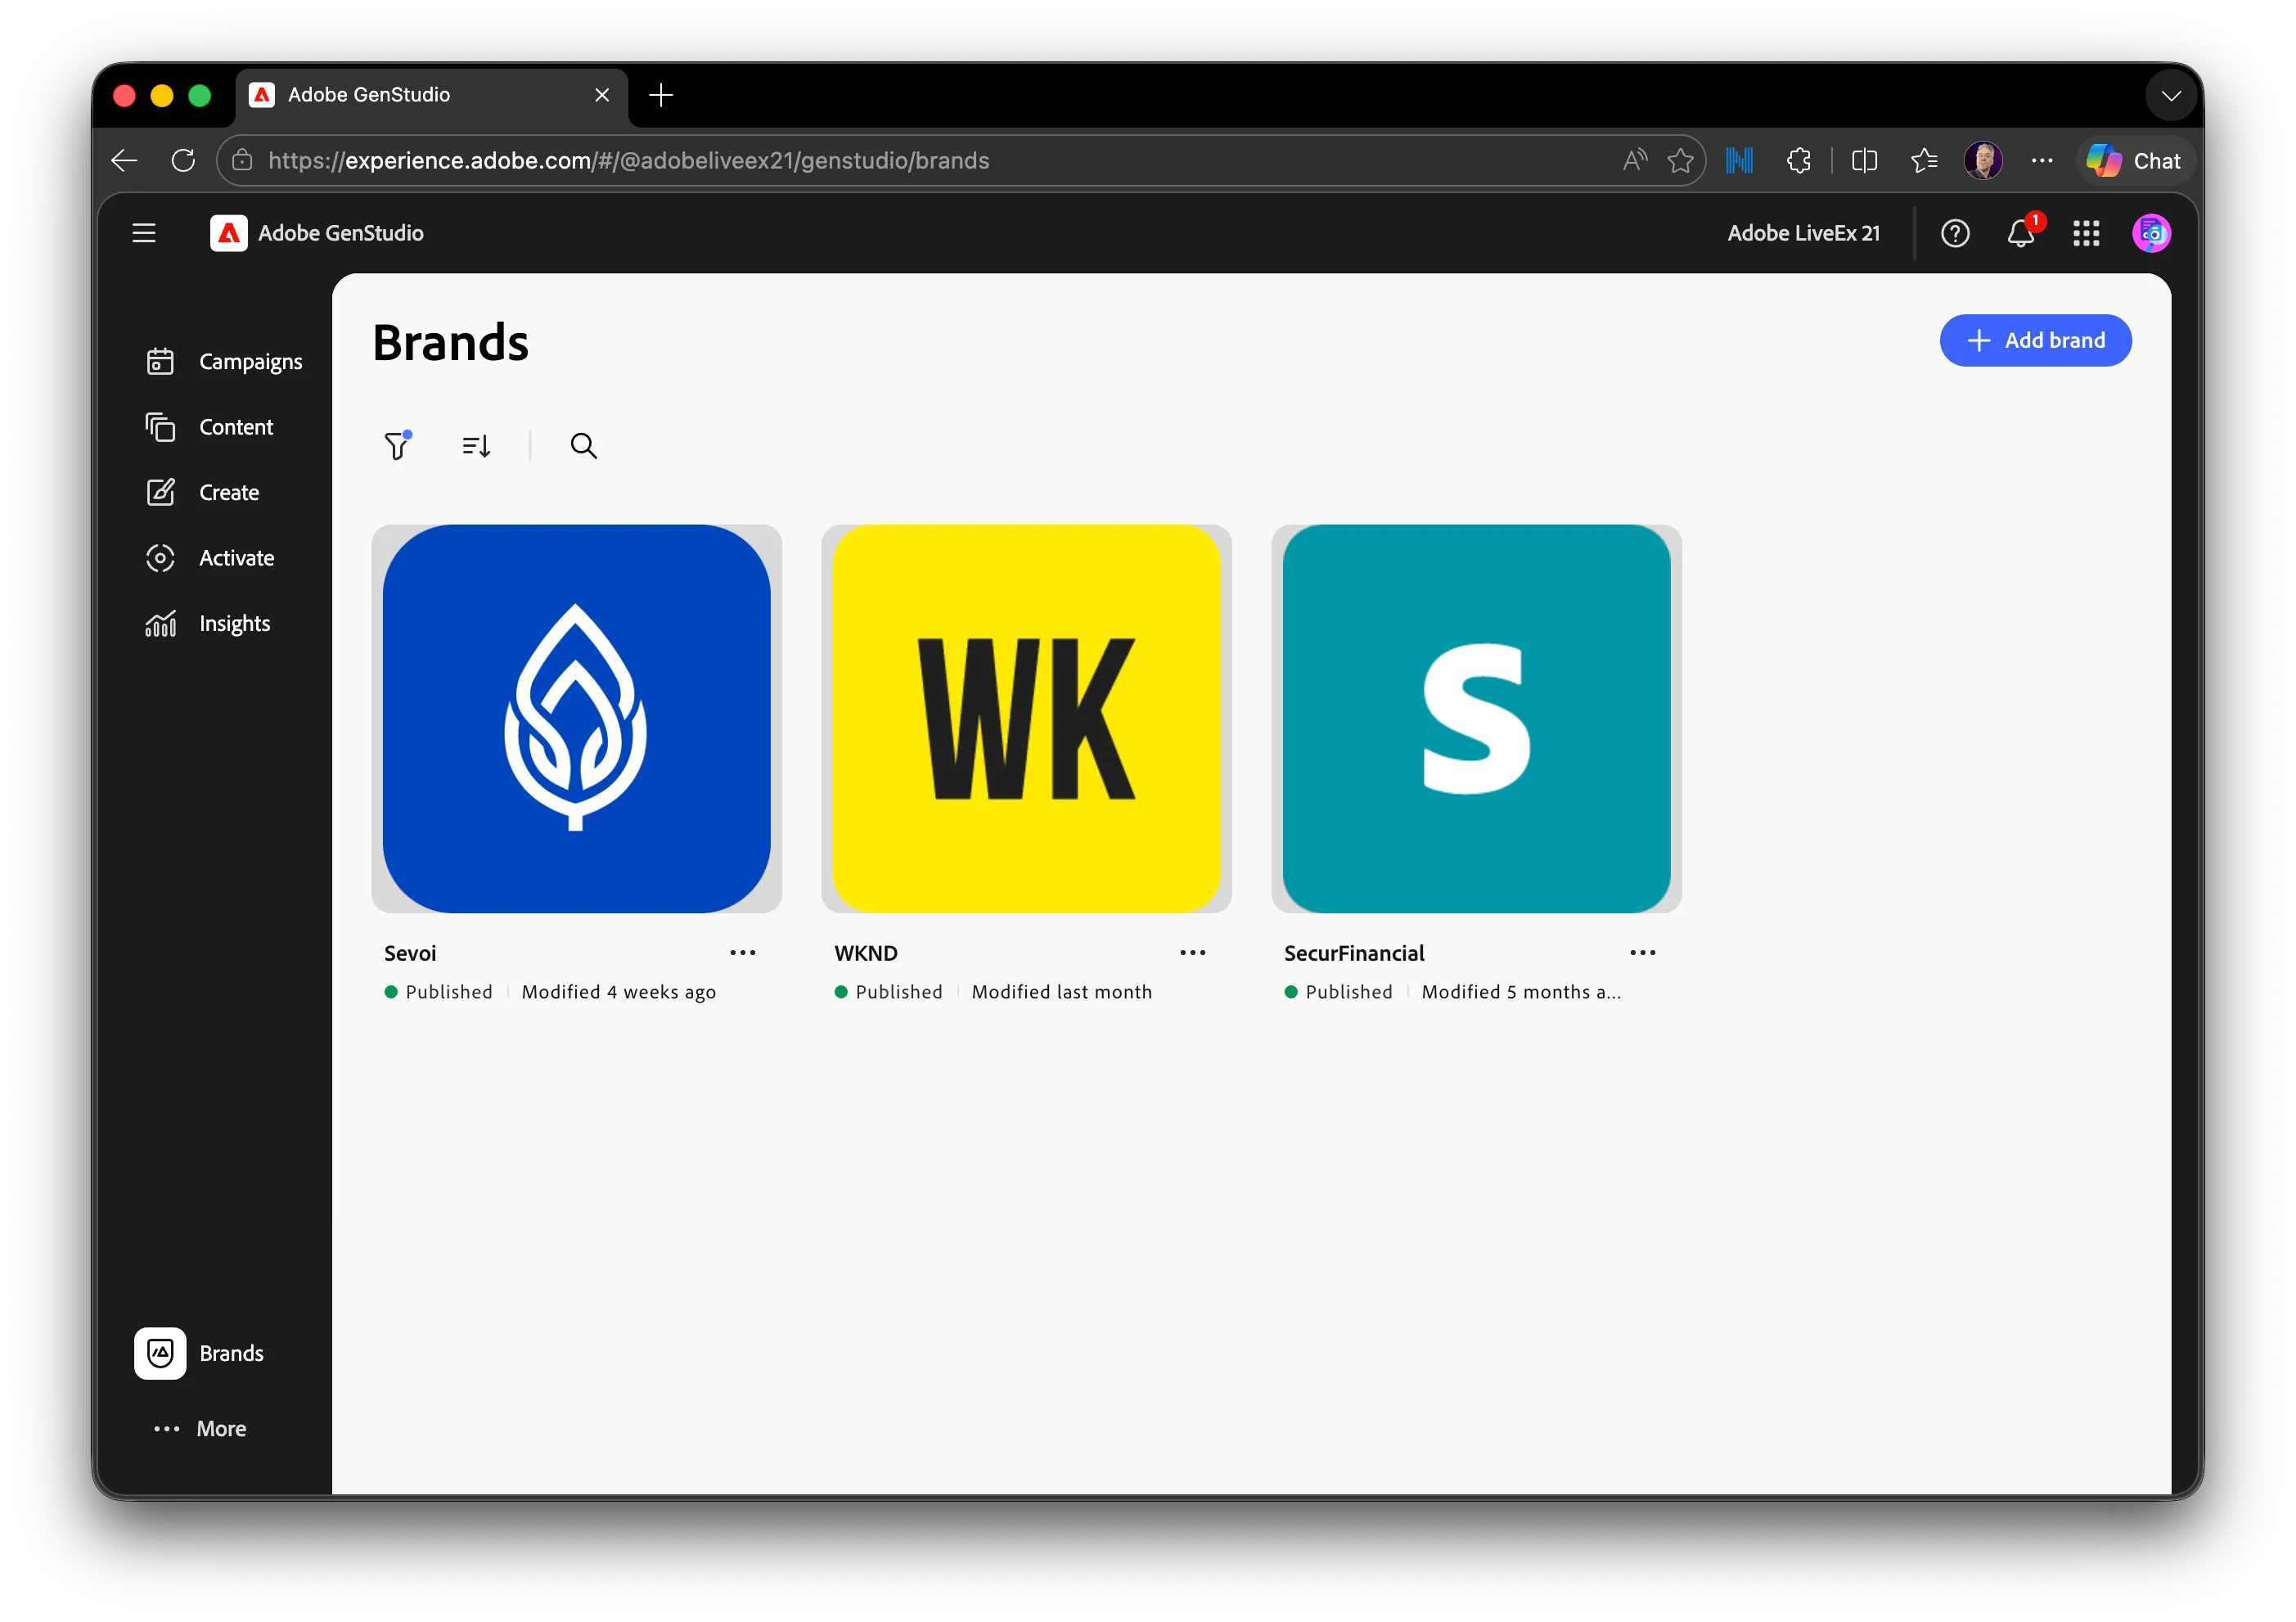Click the Add brand button
The height and width of the screenshot is (1622, 2296).
click(2035, 340)
